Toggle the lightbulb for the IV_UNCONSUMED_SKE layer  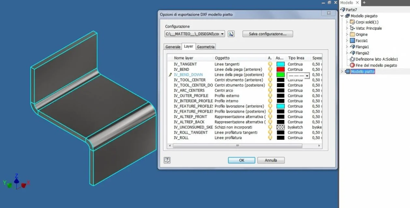coord(270,127)
